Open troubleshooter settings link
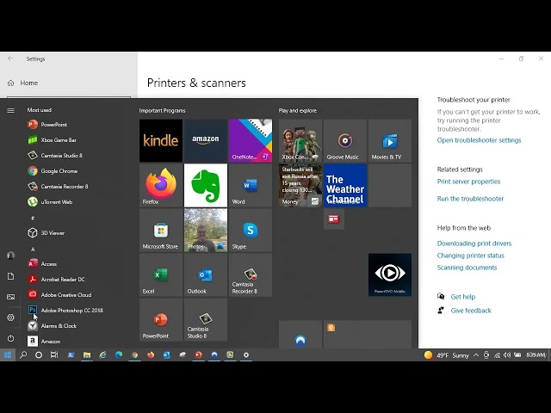The width and height of the screenshot is (551, 413). click(x=479, y=140)
